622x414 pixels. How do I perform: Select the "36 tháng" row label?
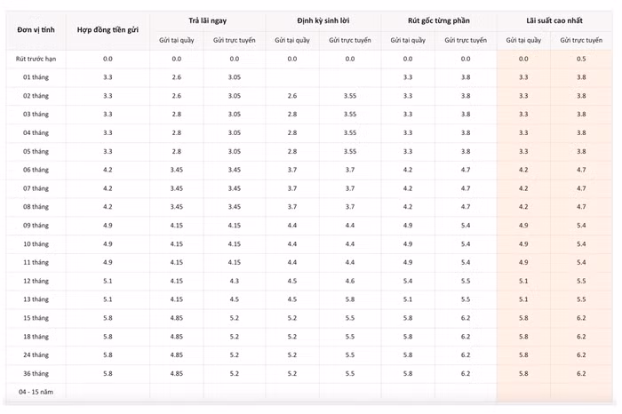click(36, 373)
